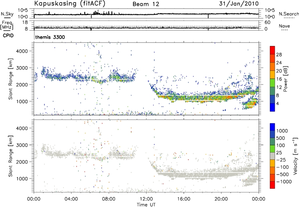
Task: Click the Nave legend label
Action: coord(284,26)
